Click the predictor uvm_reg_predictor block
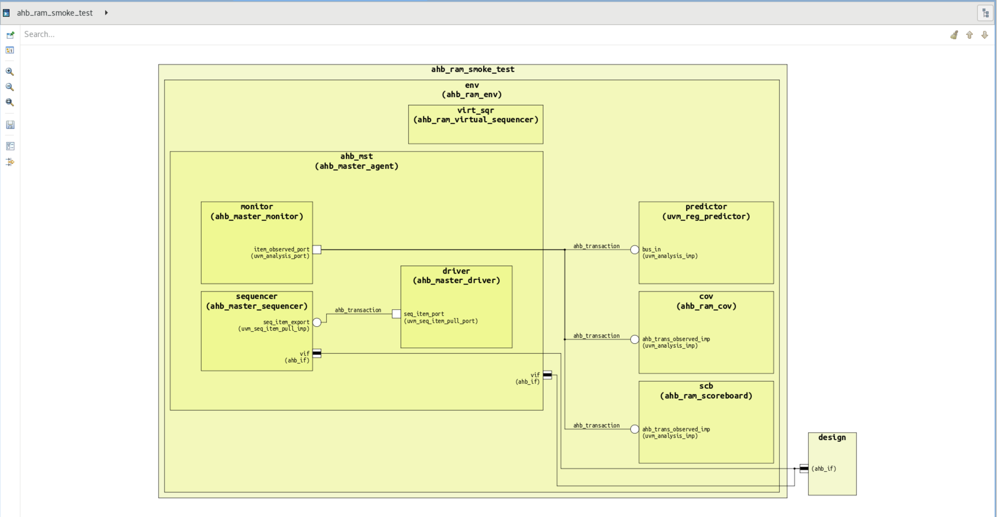Image resolution: width=997 pixels, height=517 pixels. [706, 271]
